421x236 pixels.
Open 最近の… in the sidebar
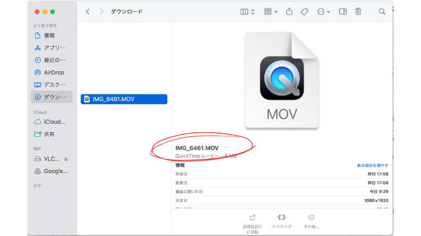[52, 60]
